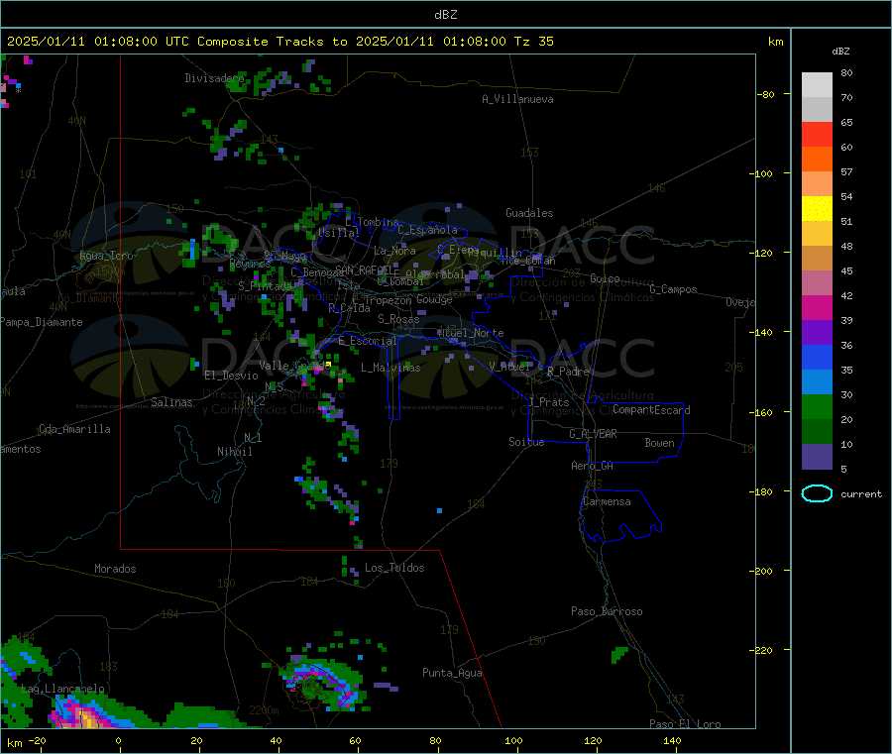Click the 'Nihuil' location label
Screen dimensions: 892x754
234,452
